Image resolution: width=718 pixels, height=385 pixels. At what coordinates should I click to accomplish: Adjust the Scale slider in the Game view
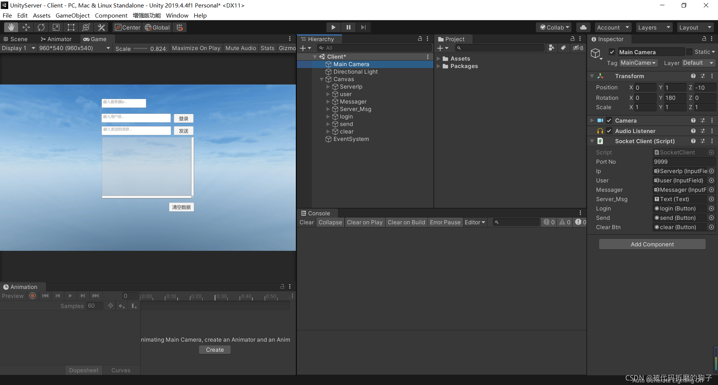[140, 48]
